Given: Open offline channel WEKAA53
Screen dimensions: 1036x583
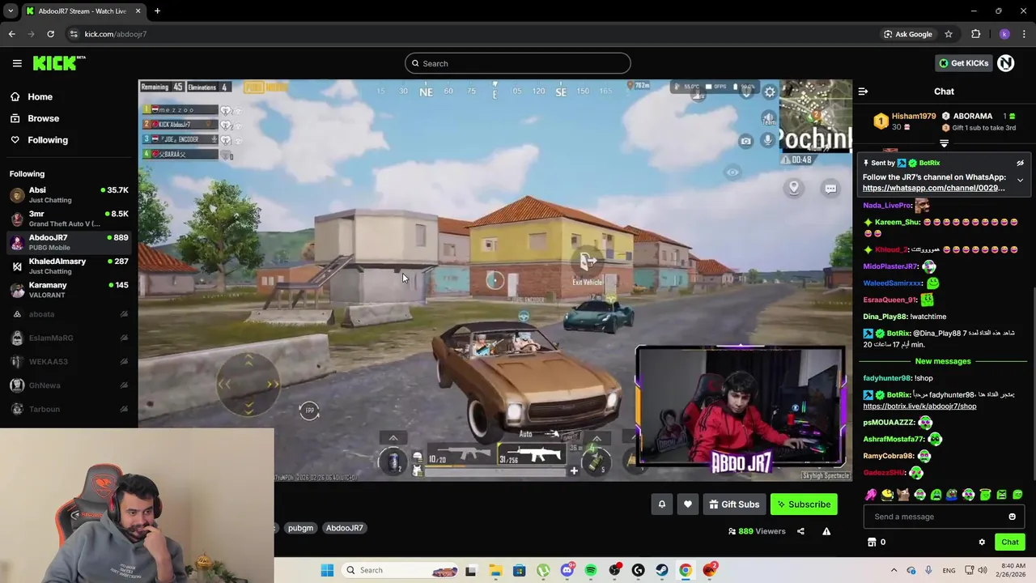Looking at the screenshot, I should [x=69, y=361].
